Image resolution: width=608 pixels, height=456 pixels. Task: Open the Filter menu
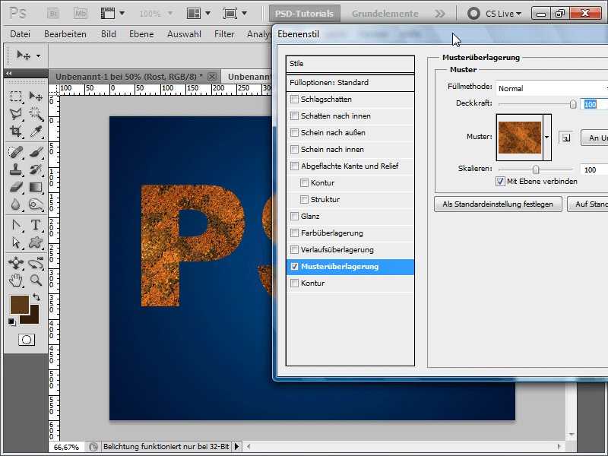point(224,34)
